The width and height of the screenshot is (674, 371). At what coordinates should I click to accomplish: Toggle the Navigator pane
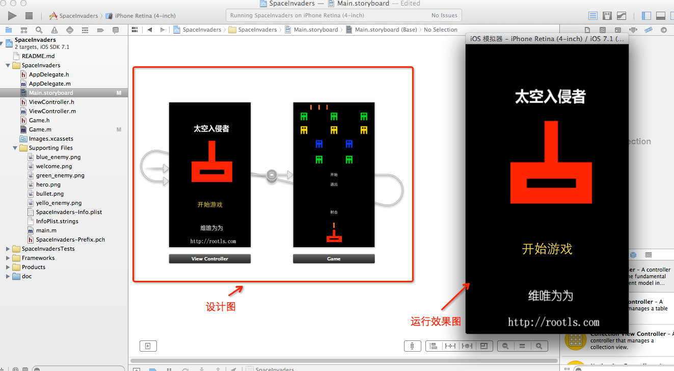(x=646, y=16)
